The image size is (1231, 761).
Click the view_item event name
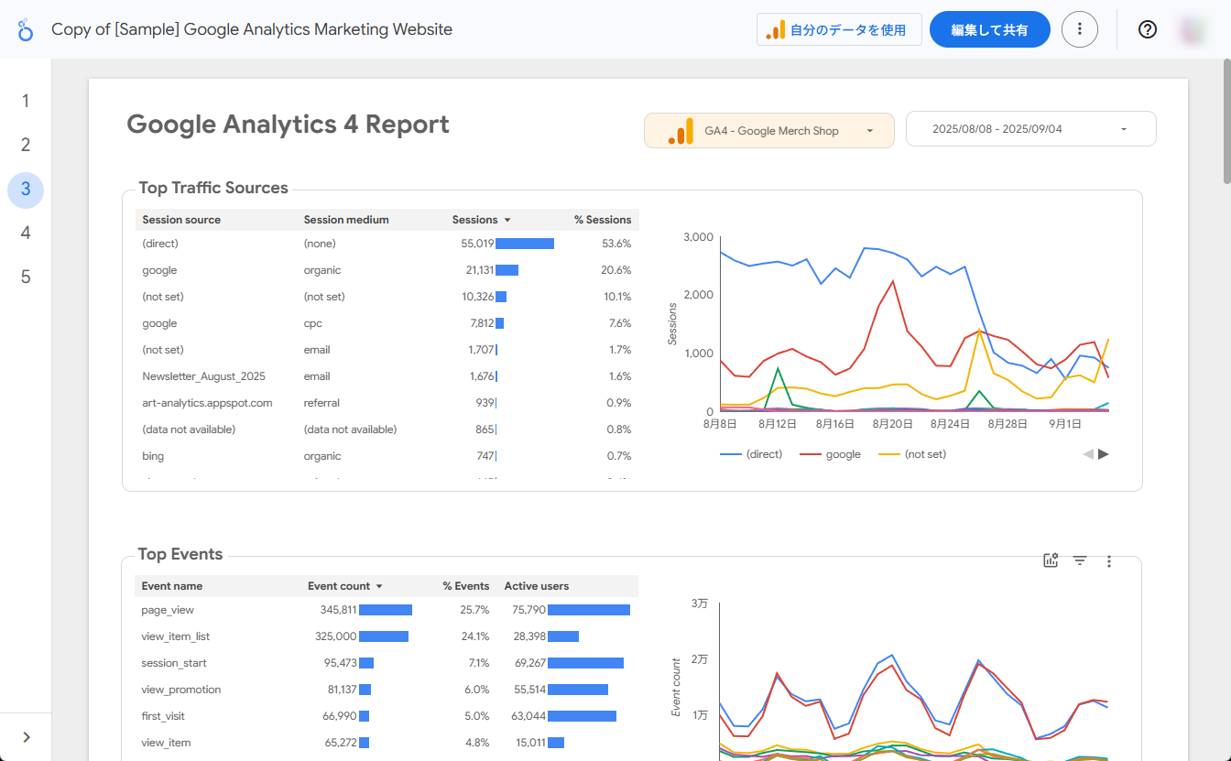[x=166, y=743]
